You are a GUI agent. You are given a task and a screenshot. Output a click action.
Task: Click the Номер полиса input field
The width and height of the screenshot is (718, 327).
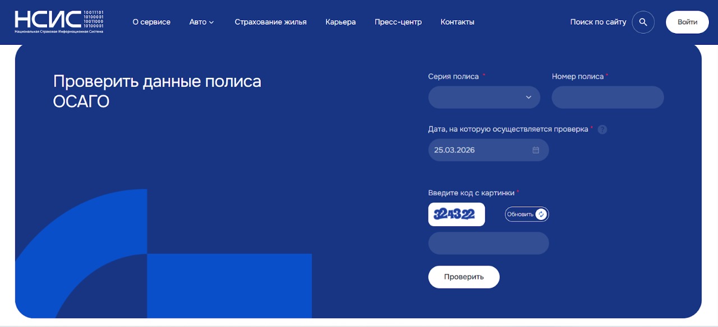(x=607, y=97)
